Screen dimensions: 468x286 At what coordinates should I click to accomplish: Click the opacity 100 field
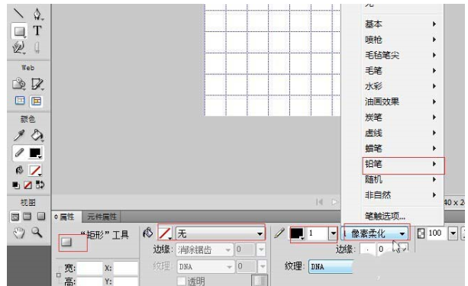click(437, 233)
